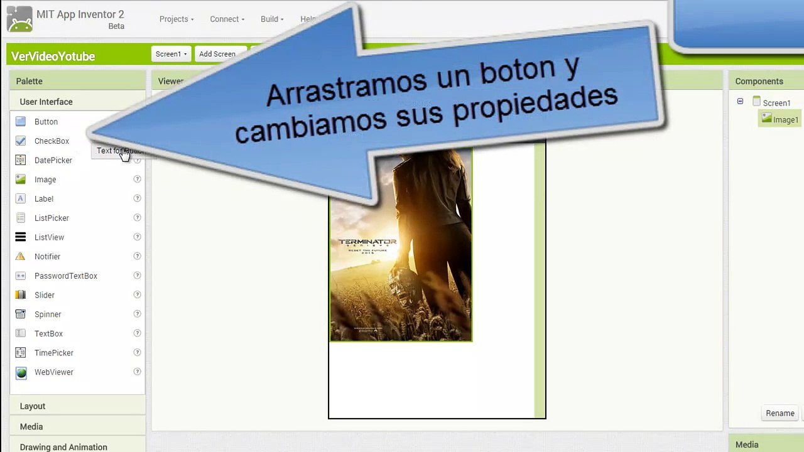The height and width of the screenshot is (452, 804).
Task: Select the ListPicker component icon
Action: 21,218
